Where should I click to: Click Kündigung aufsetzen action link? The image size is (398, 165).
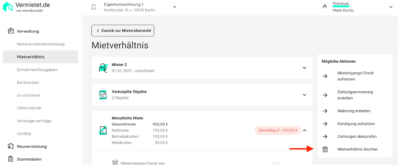click(356, 124)
